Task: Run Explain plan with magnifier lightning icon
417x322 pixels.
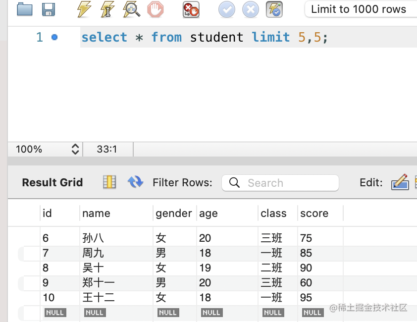Action: [132, 9]
